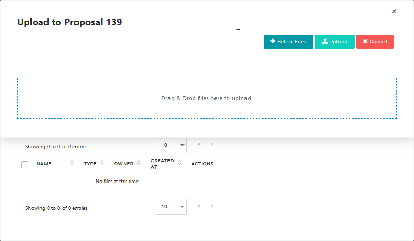This screenshot has height=241, width=414.
Task: Sort files by Owner column arrows
Action: (139, 163)
